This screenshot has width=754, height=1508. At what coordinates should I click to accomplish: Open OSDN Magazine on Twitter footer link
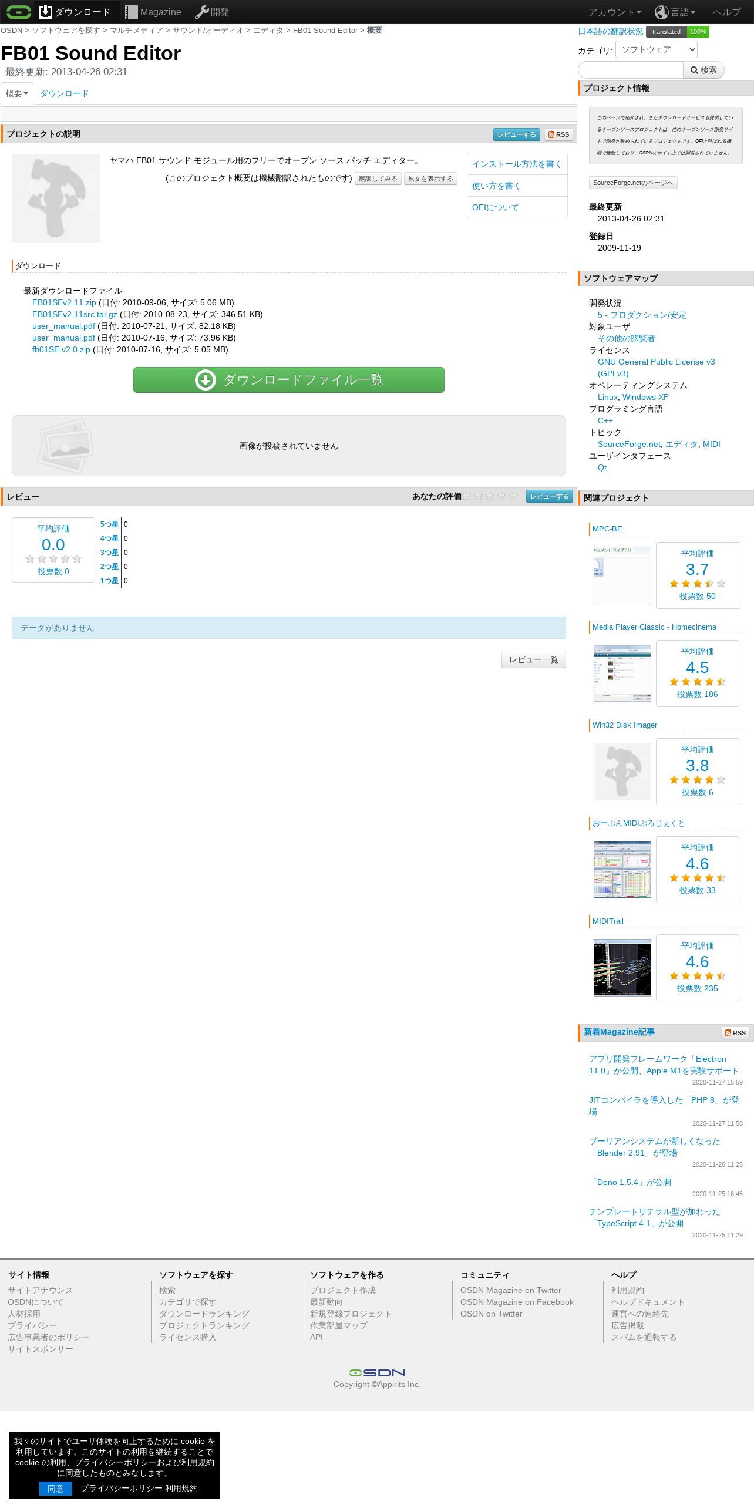511,1290
